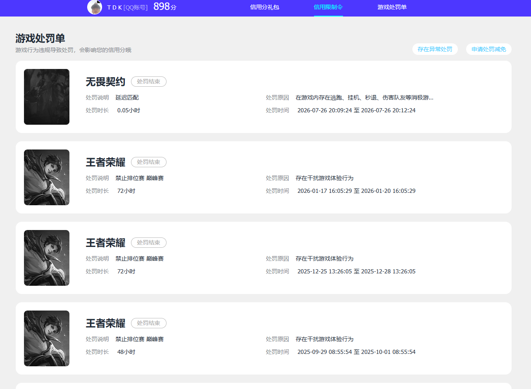This screenshot has height=389, width=531.
Task: Click the 2025-12-25 13:26:05 penalty time range
Action: (x=357, y=271)
